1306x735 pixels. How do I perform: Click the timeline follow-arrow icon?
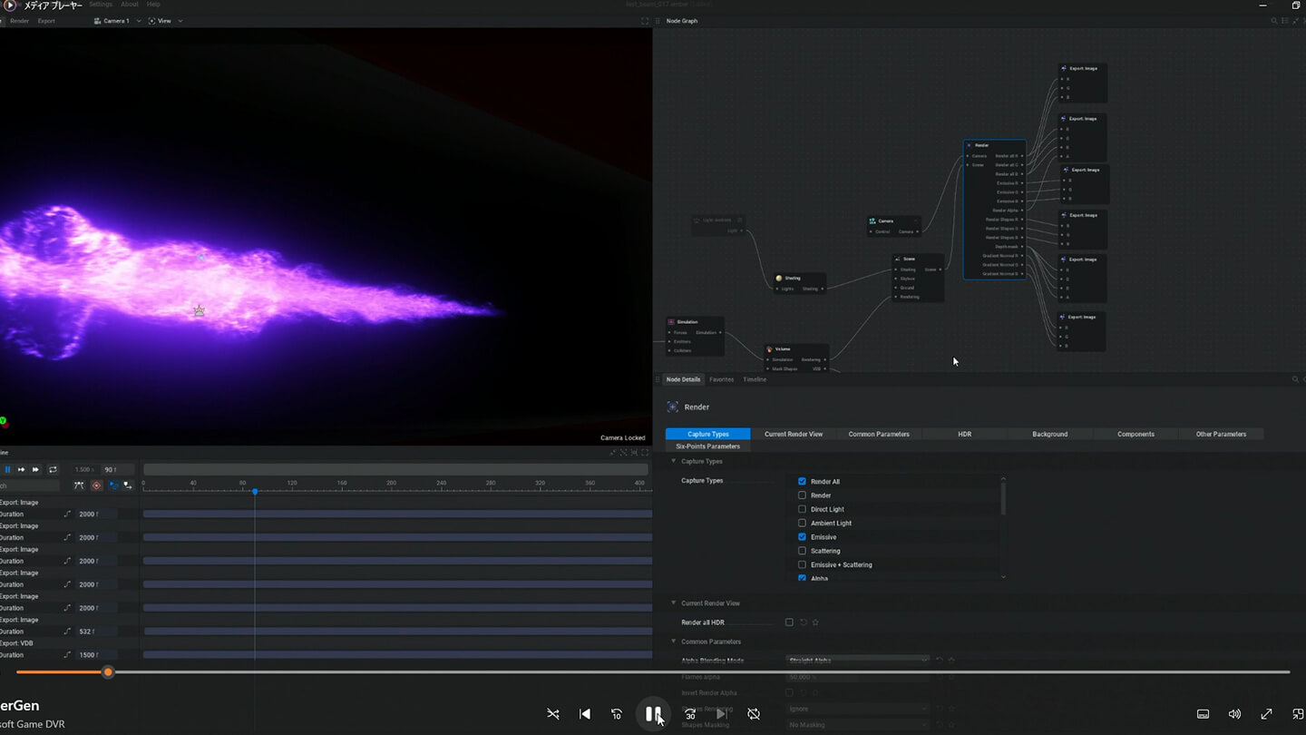click(x=127, y=485)
